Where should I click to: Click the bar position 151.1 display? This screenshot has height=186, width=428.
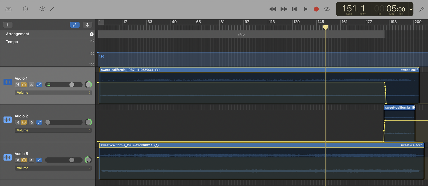point(354,9)
